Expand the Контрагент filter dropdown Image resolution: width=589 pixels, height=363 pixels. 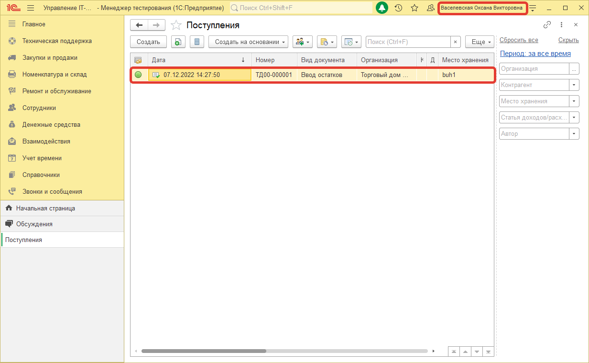point(574,85)
